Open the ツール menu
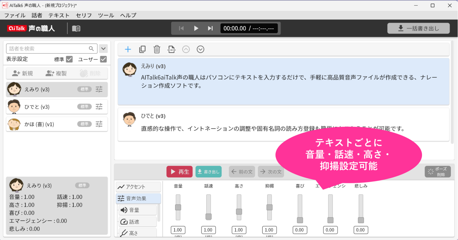 click(x=106, y=15)
